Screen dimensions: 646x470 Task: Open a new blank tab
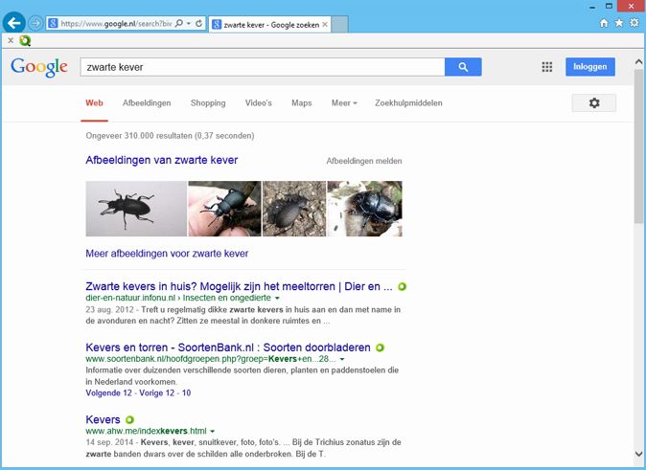(x=340, y=24)
